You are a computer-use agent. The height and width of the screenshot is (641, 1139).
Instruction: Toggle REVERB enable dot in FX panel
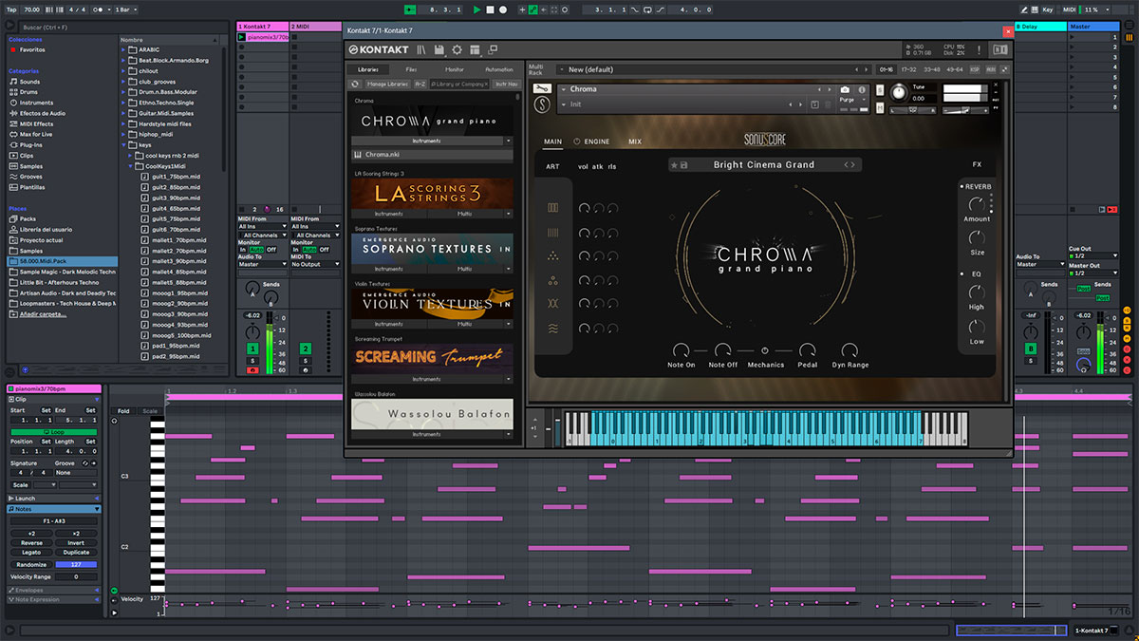pyautogui.click(x=962, y=186)
